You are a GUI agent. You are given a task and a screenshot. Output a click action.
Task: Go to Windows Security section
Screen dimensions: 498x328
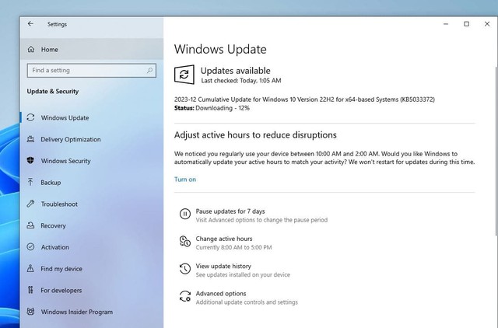(92, 161)
